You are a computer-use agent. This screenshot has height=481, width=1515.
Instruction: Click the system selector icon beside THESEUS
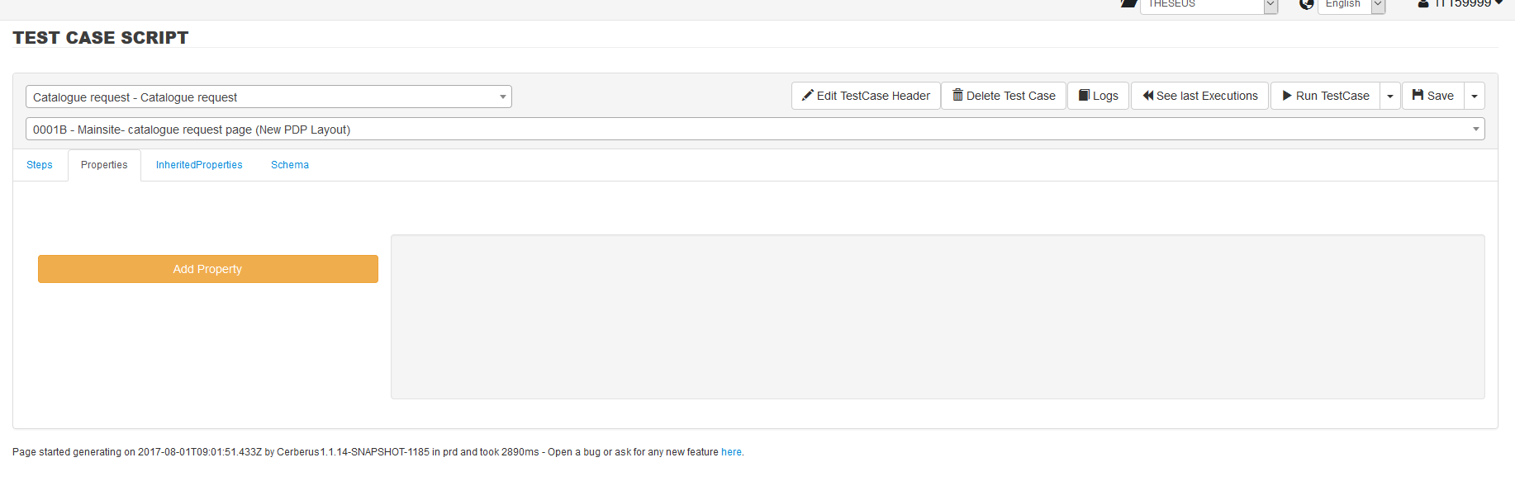click(x=1128, y=3)
